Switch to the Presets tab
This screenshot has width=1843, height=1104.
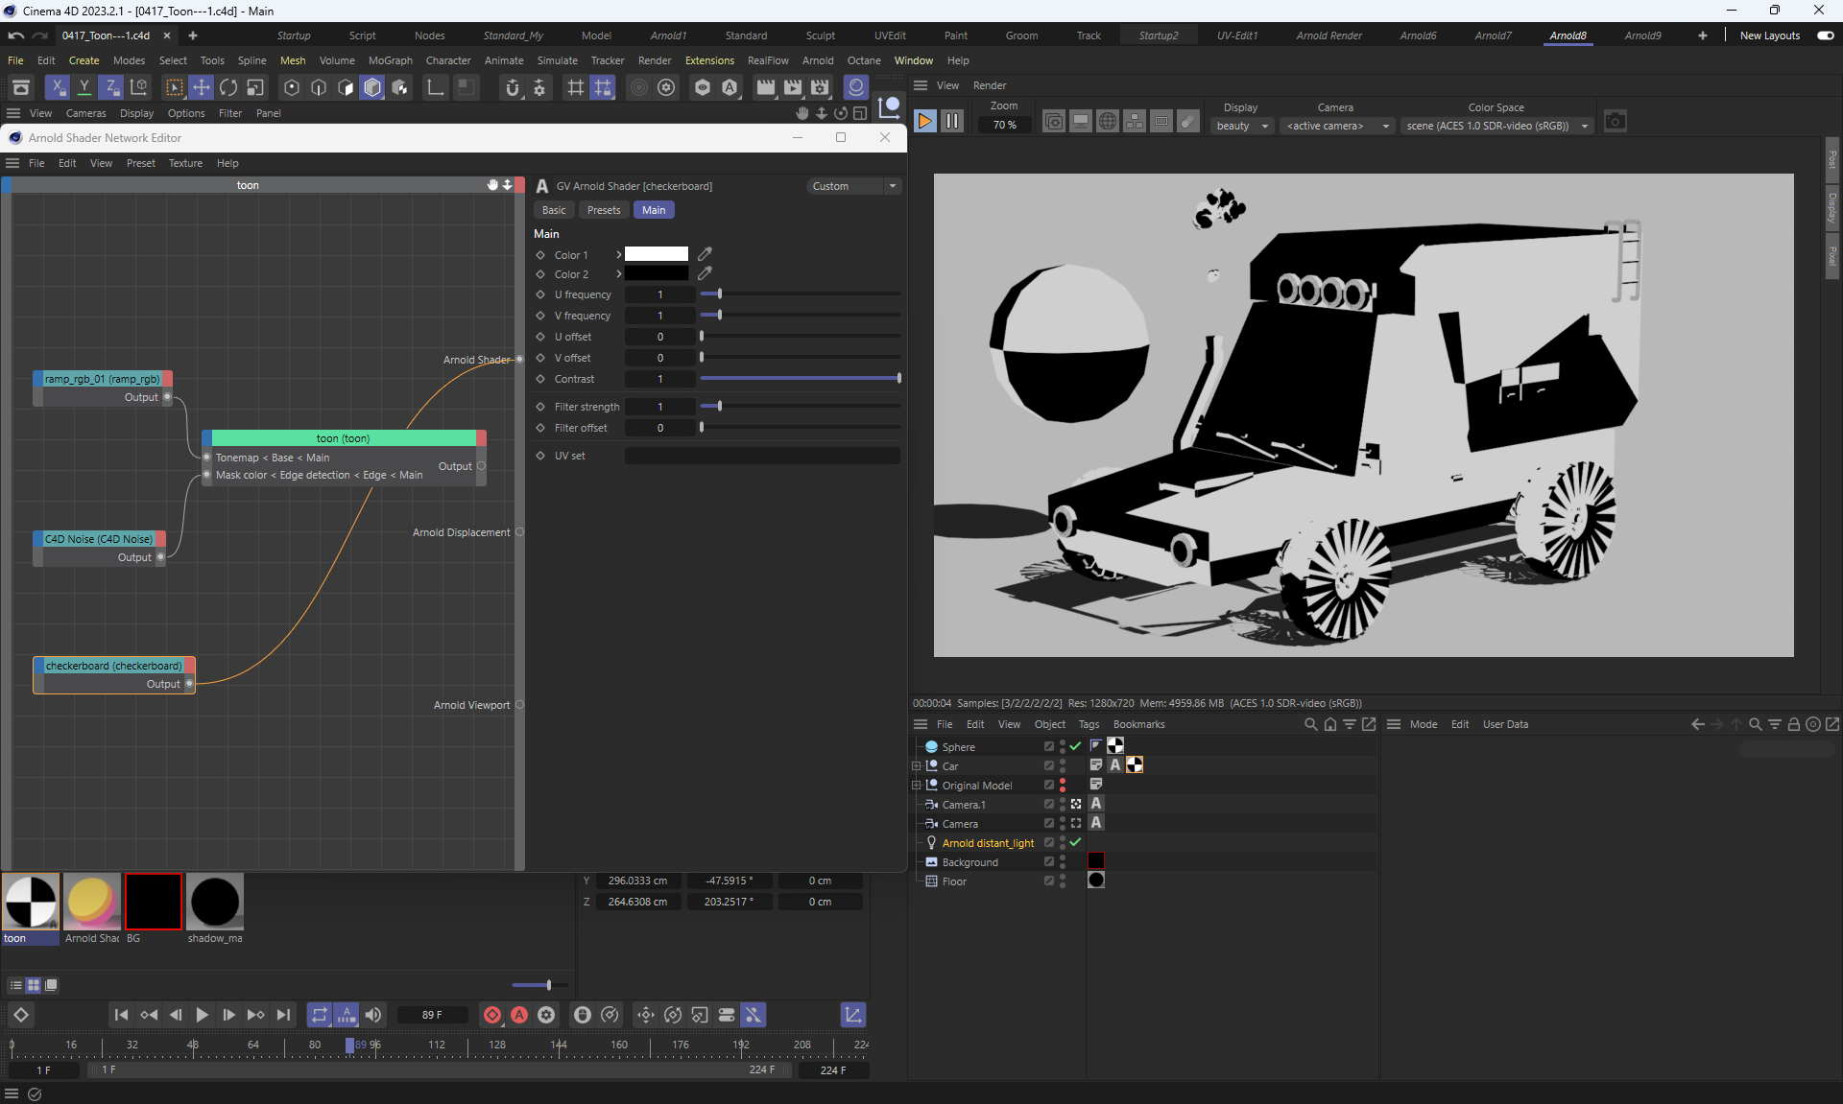click(604, 210)
